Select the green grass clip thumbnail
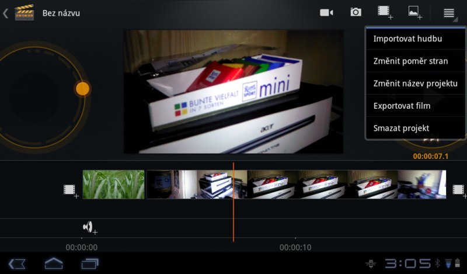This screenshot has width=467, height=274. pyautogui.click(x=113, y=185)
